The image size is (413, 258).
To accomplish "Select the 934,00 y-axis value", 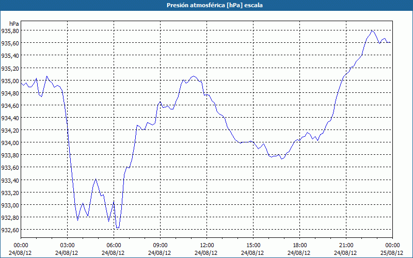I will pyautogui.click(x=10, y=143).
